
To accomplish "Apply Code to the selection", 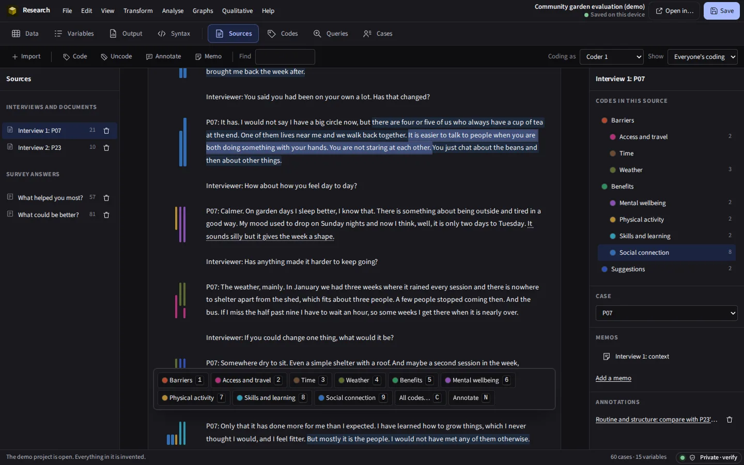I will pyautogui.click(x=75, y=56).
